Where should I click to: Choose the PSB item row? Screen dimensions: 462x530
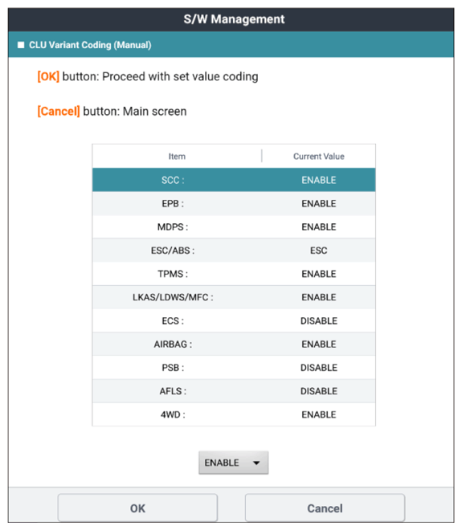[234, 368]
